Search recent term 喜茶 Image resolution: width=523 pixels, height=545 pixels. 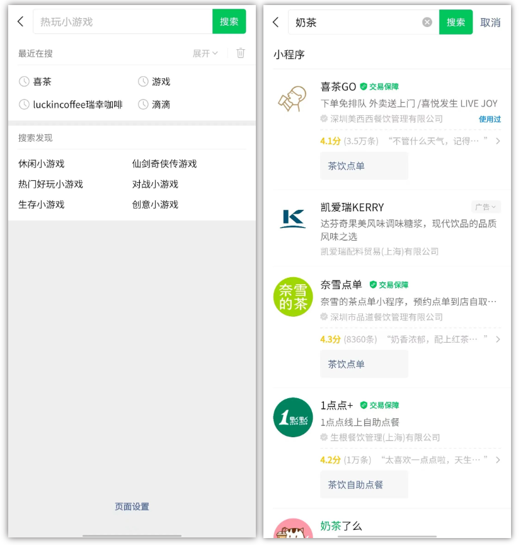(42, 82)
